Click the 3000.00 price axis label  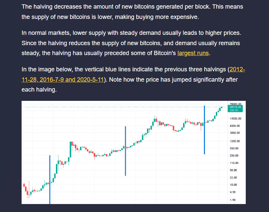pyautogui.click(x=235, y=133)
